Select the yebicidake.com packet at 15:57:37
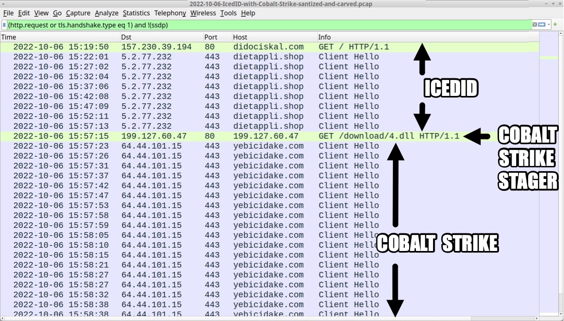The height and width of the screenshot is (321, 564). coord(269,176)
